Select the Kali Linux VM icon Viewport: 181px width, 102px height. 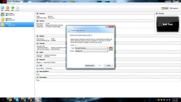(3, 20)
